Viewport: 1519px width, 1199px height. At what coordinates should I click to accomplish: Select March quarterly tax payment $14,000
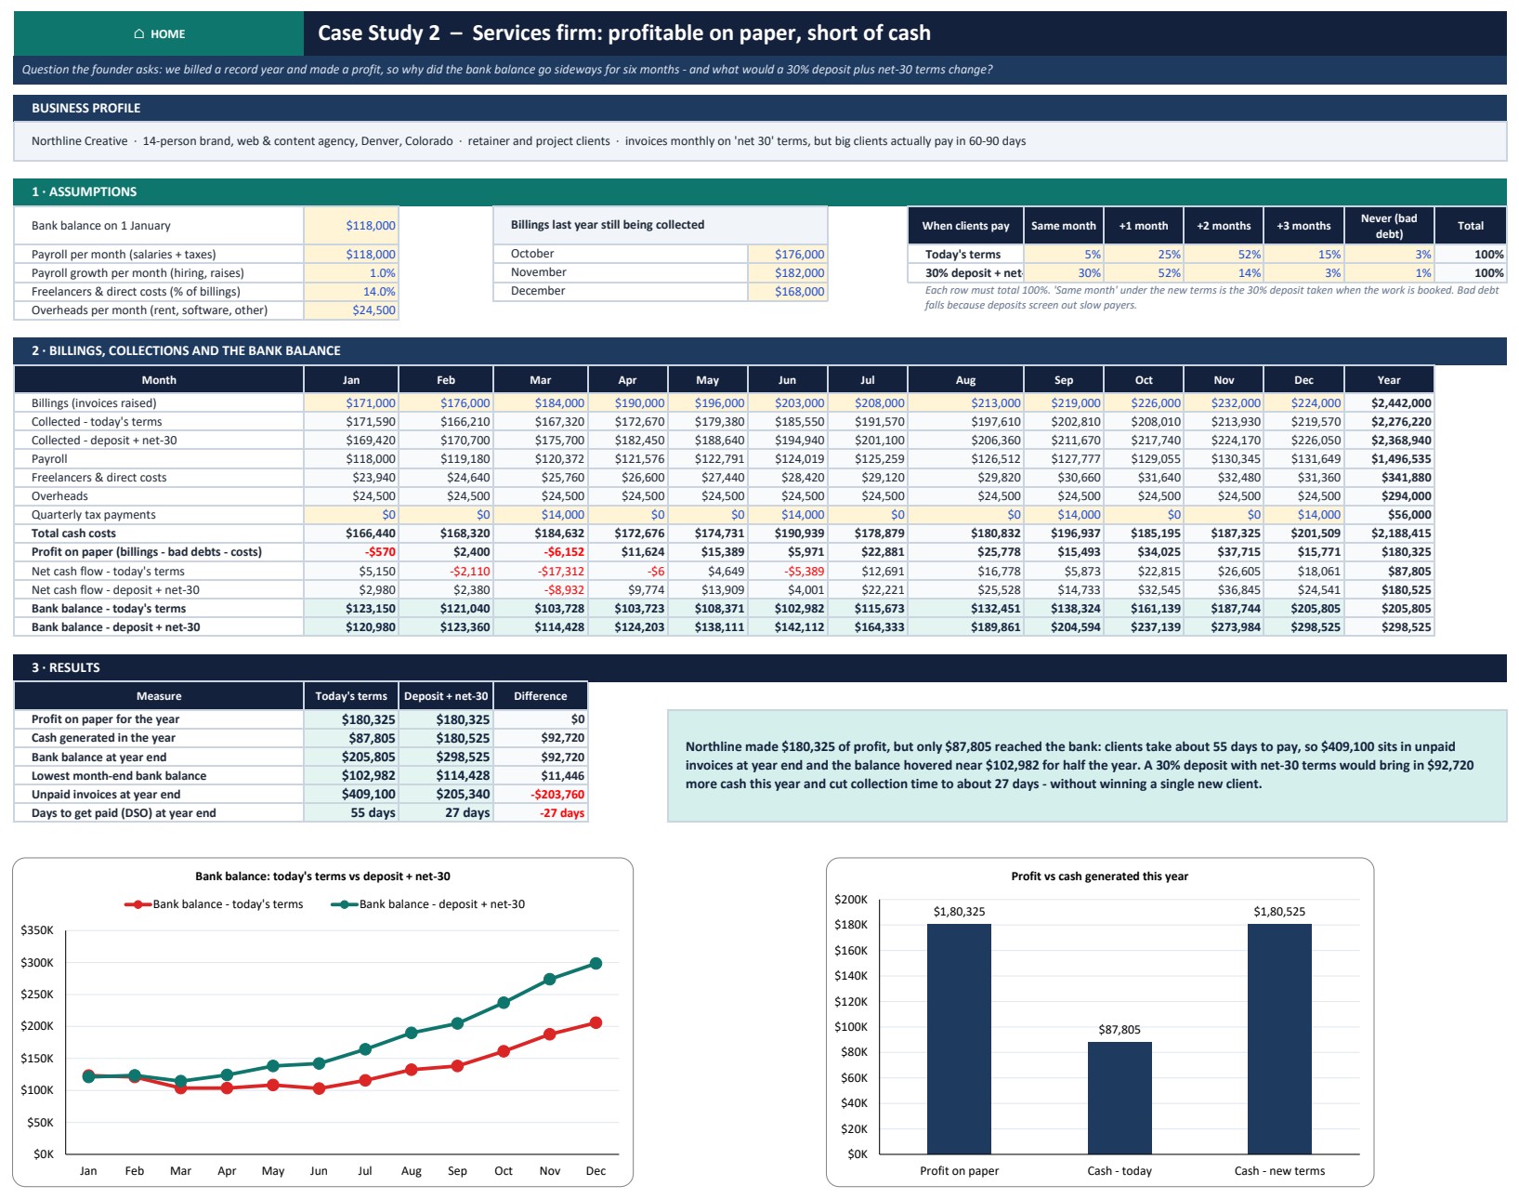[x=541, y=515]
